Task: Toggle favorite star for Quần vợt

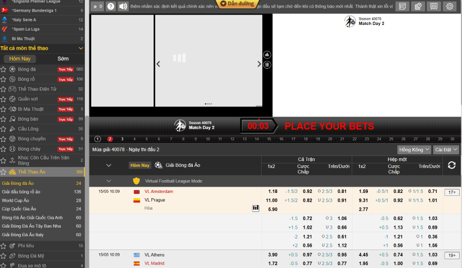Action: point(4,99)
